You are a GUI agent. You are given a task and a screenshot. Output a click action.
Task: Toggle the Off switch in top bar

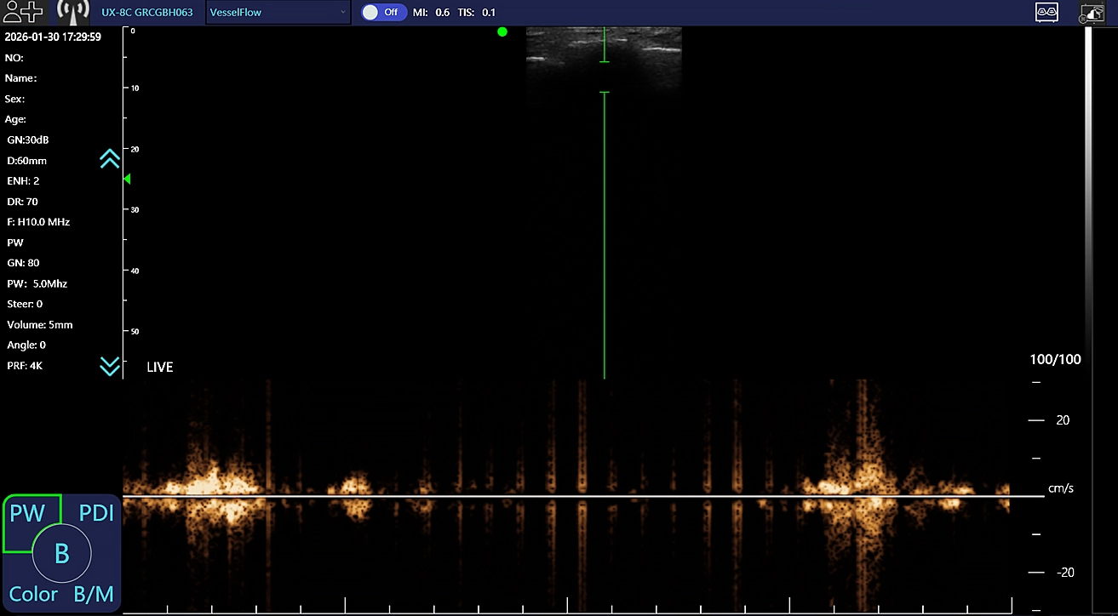tap(384, 12)
